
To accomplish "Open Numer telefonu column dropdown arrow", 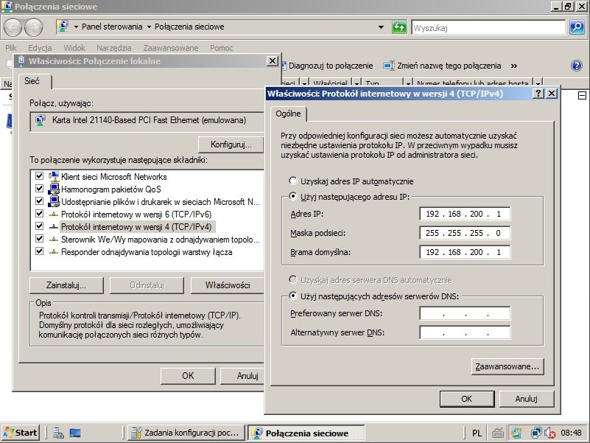I will (538, 83).
